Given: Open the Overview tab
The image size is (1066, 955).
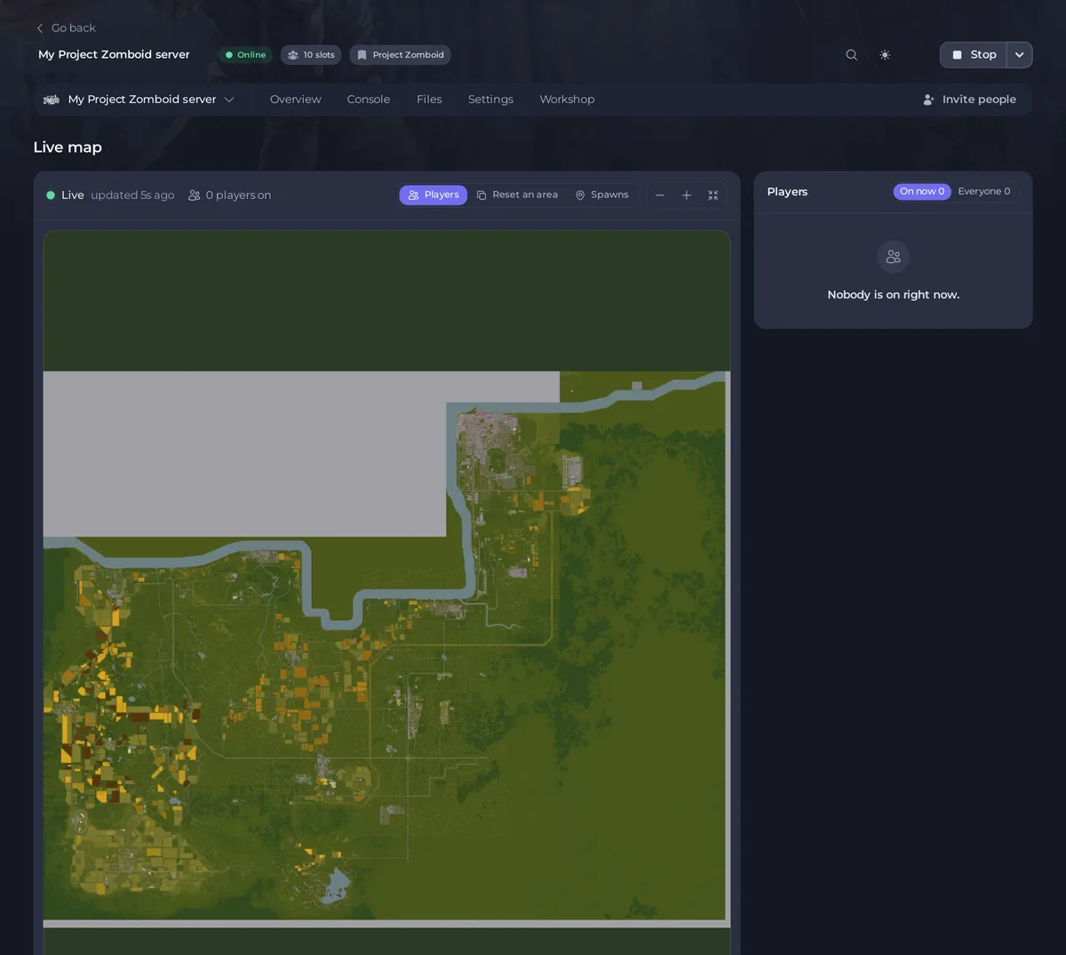Looking at the screenshot, I should pyautogui.click(x=296, y=99).
